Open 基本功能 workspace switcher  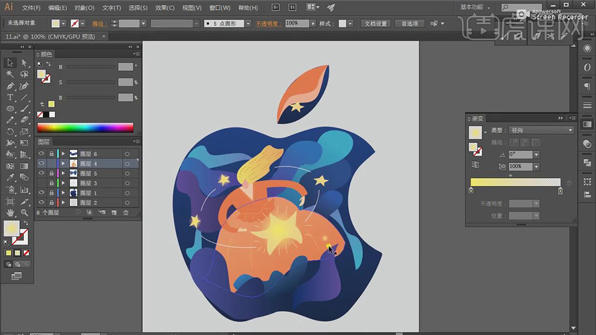(474, 7)
